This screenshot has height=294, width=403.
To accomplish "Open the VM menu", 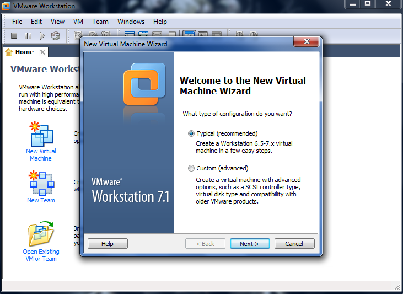I will [x=78, y=22].
